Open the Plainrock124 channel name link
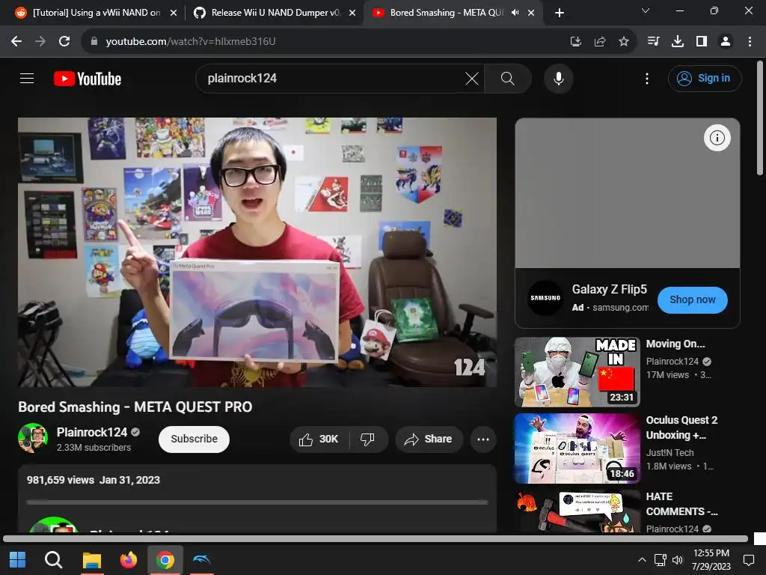The height and width of the screenshot is (575, 766). click(92, 432)
